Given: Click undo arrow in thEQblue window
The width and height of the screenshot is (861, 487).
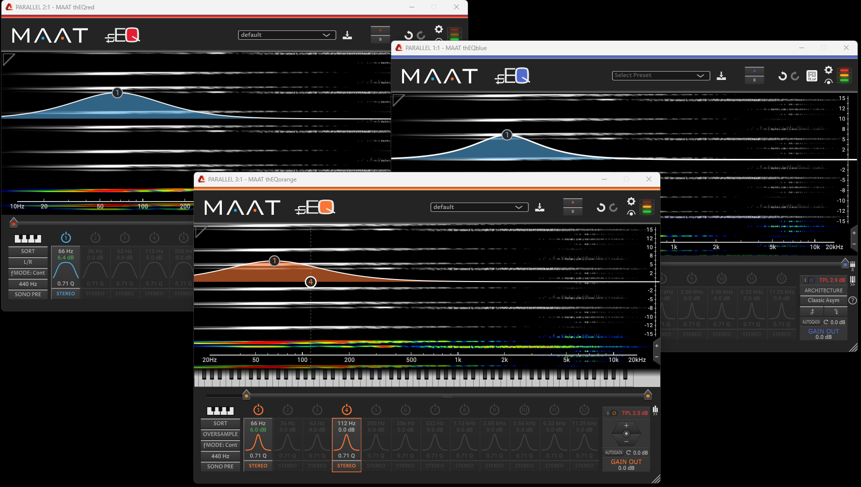Looking at the screenshot, I should (782, 76).
